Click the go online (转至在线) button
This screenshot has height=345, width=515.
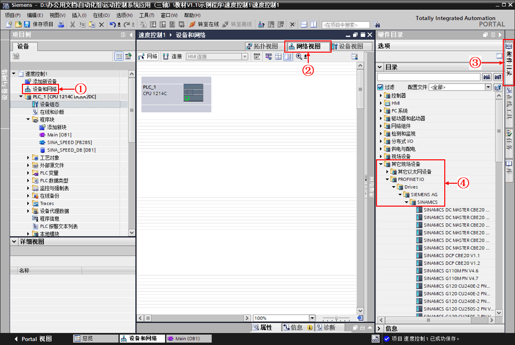pyautogui.click(x=204, y=24)
